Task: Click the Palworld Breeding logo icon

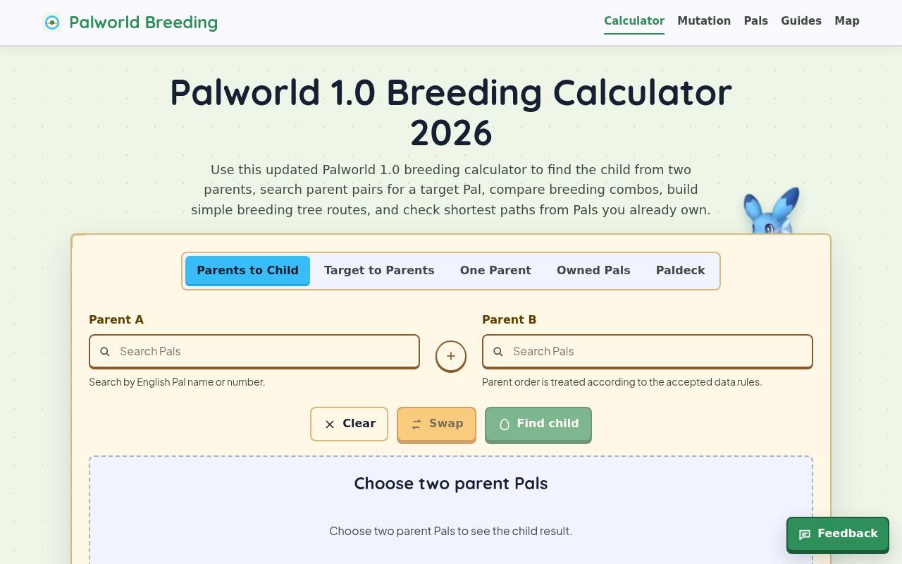Action: click(52, 23)
